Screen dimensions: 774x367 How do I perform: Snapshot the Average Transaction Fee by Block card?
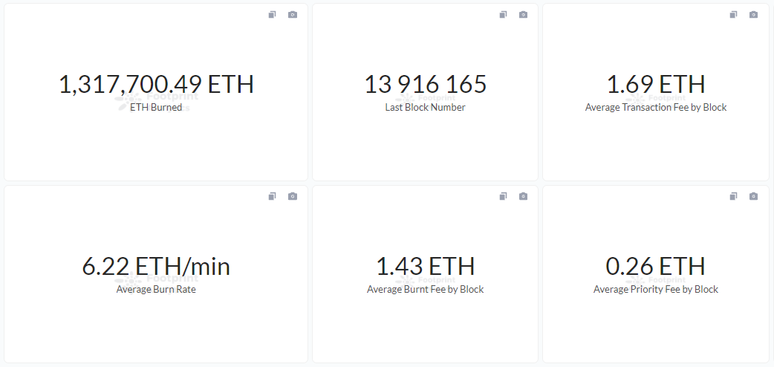pos(753,15)
